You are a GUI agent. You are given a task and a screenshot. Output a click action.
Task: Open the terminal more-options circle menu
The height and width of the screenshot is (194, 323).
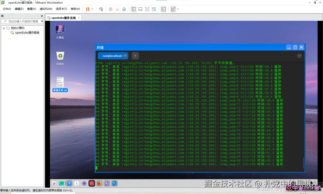[x=299, y=56]
